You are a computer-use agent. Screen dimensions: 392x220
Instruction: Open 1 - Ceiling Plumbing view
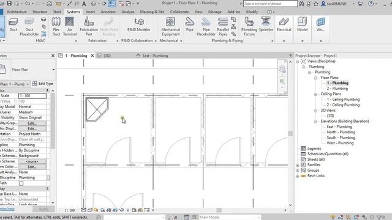tap(343, 99)
